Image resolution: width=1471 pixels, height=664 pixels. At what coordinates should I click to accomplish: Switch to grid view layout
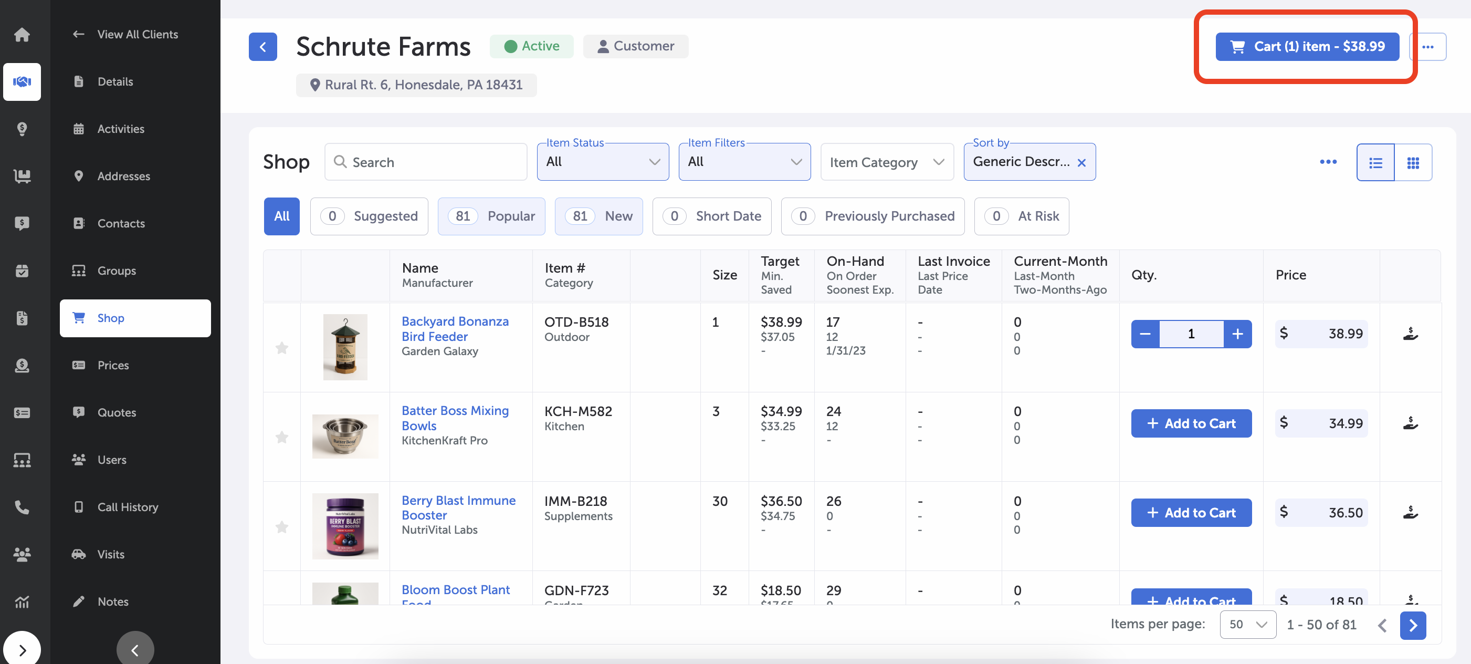(1413, 163)
